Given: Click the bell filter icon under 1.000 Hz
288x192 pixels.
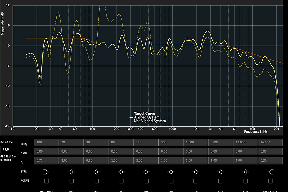Looking at the screenshot, I should (196, 172).
